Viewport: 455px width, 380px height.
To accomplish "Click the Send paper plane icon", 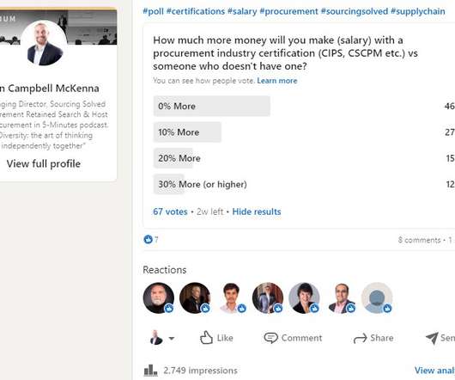I will coord(432,338).
